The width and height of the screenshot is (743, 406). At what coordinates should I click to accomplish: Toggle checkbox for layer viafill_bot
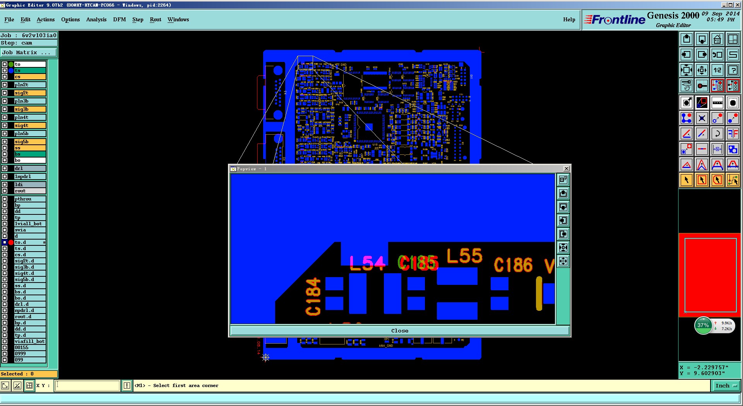tap(5, 341)
